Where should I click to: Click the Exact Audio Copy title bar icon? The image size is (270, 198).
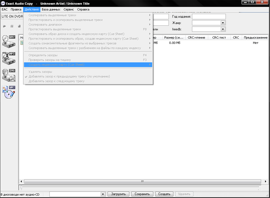[3, 3]
